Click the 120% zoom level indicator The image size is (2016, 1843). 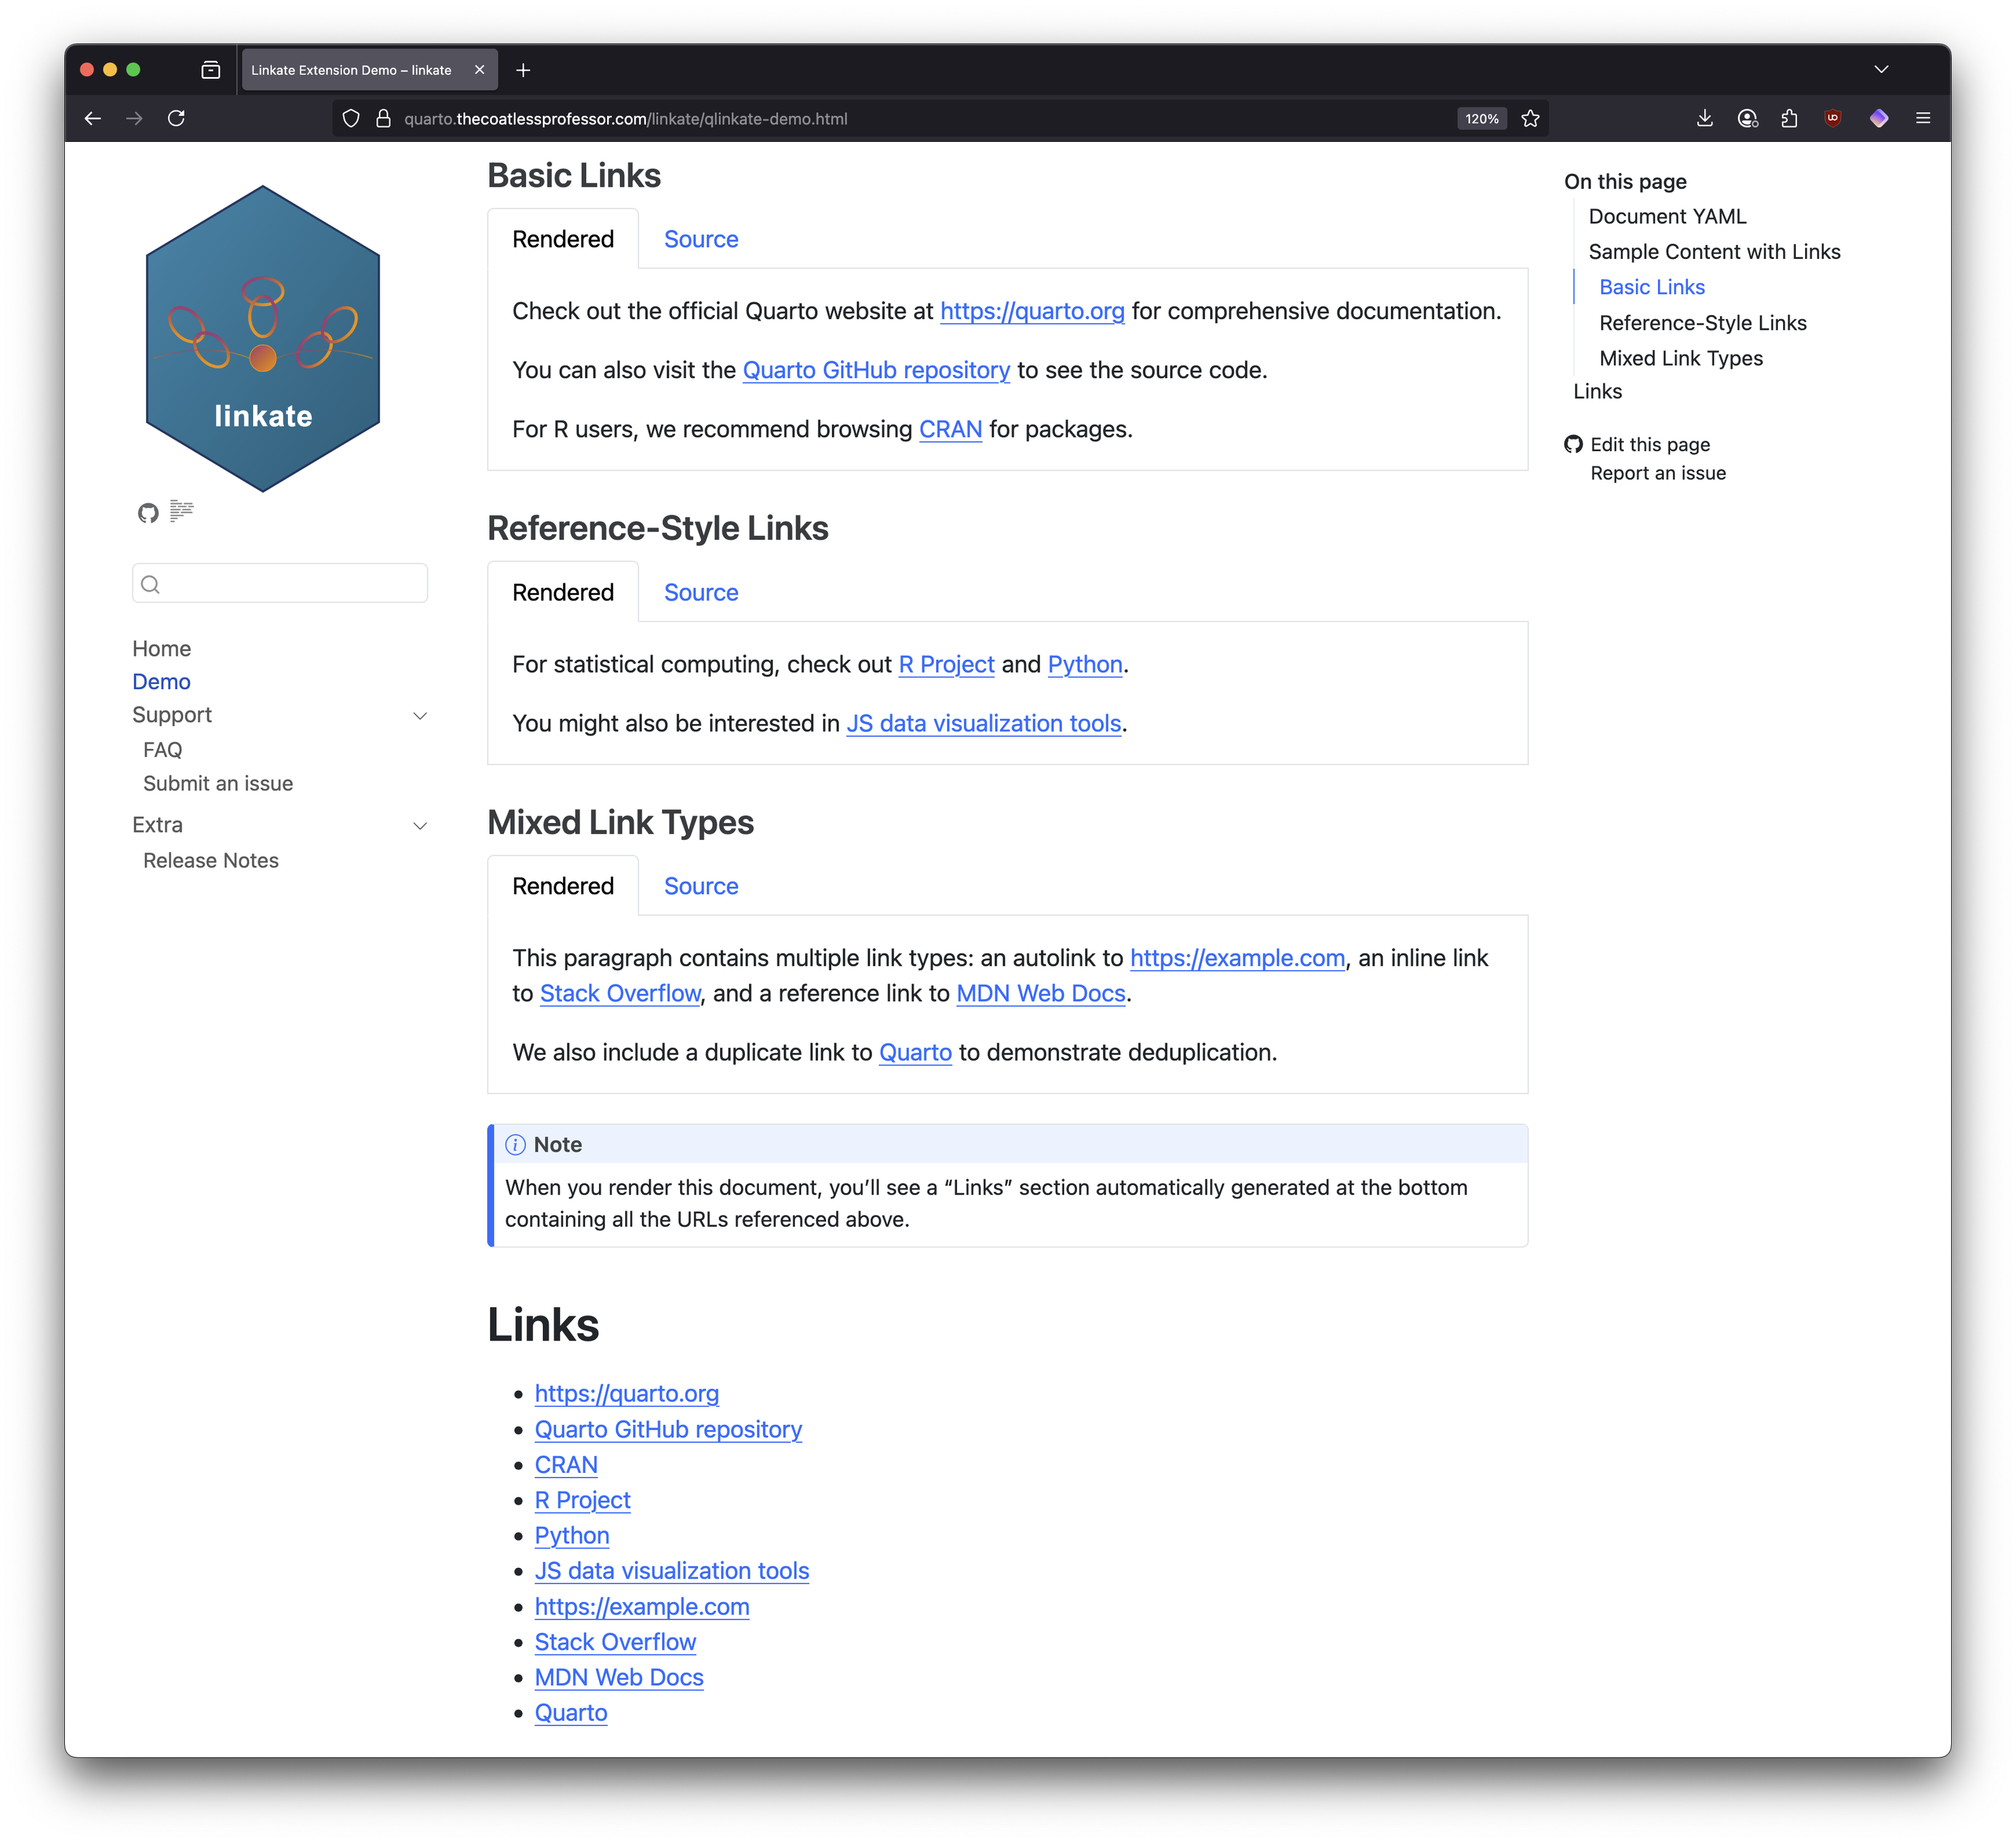pyautogui.click(x=1481, y=118)
